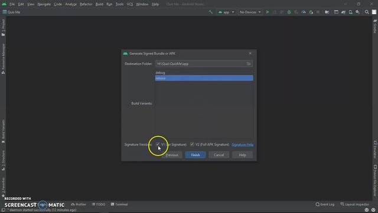Open the SDK Manager icon
378x213 pixels.
click(357, 12)
